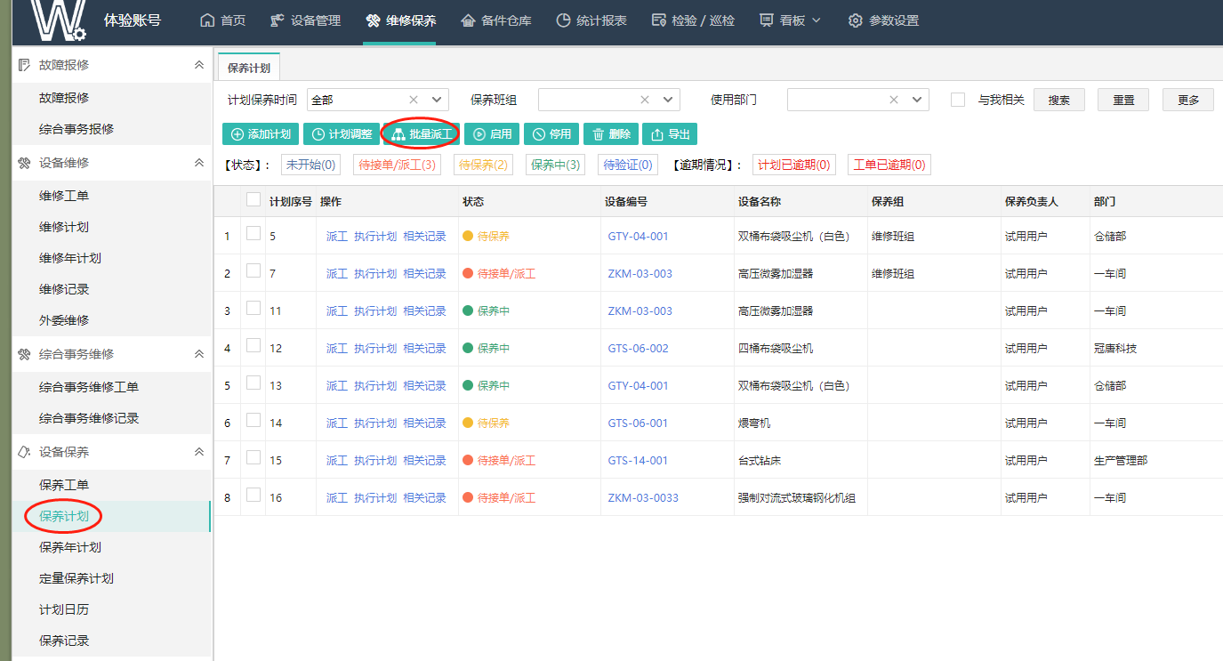Collapse the 综合事务维修 sidebar section
Viewport: 1223px width, 661px height.
point(199,354)
